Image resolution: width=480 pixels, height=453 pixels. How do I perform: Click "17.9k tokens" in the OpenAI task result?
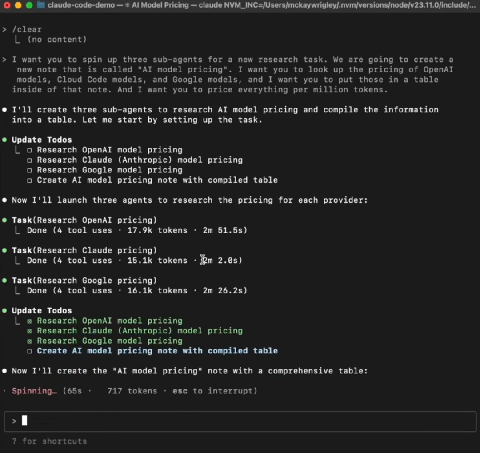point(157,230)
